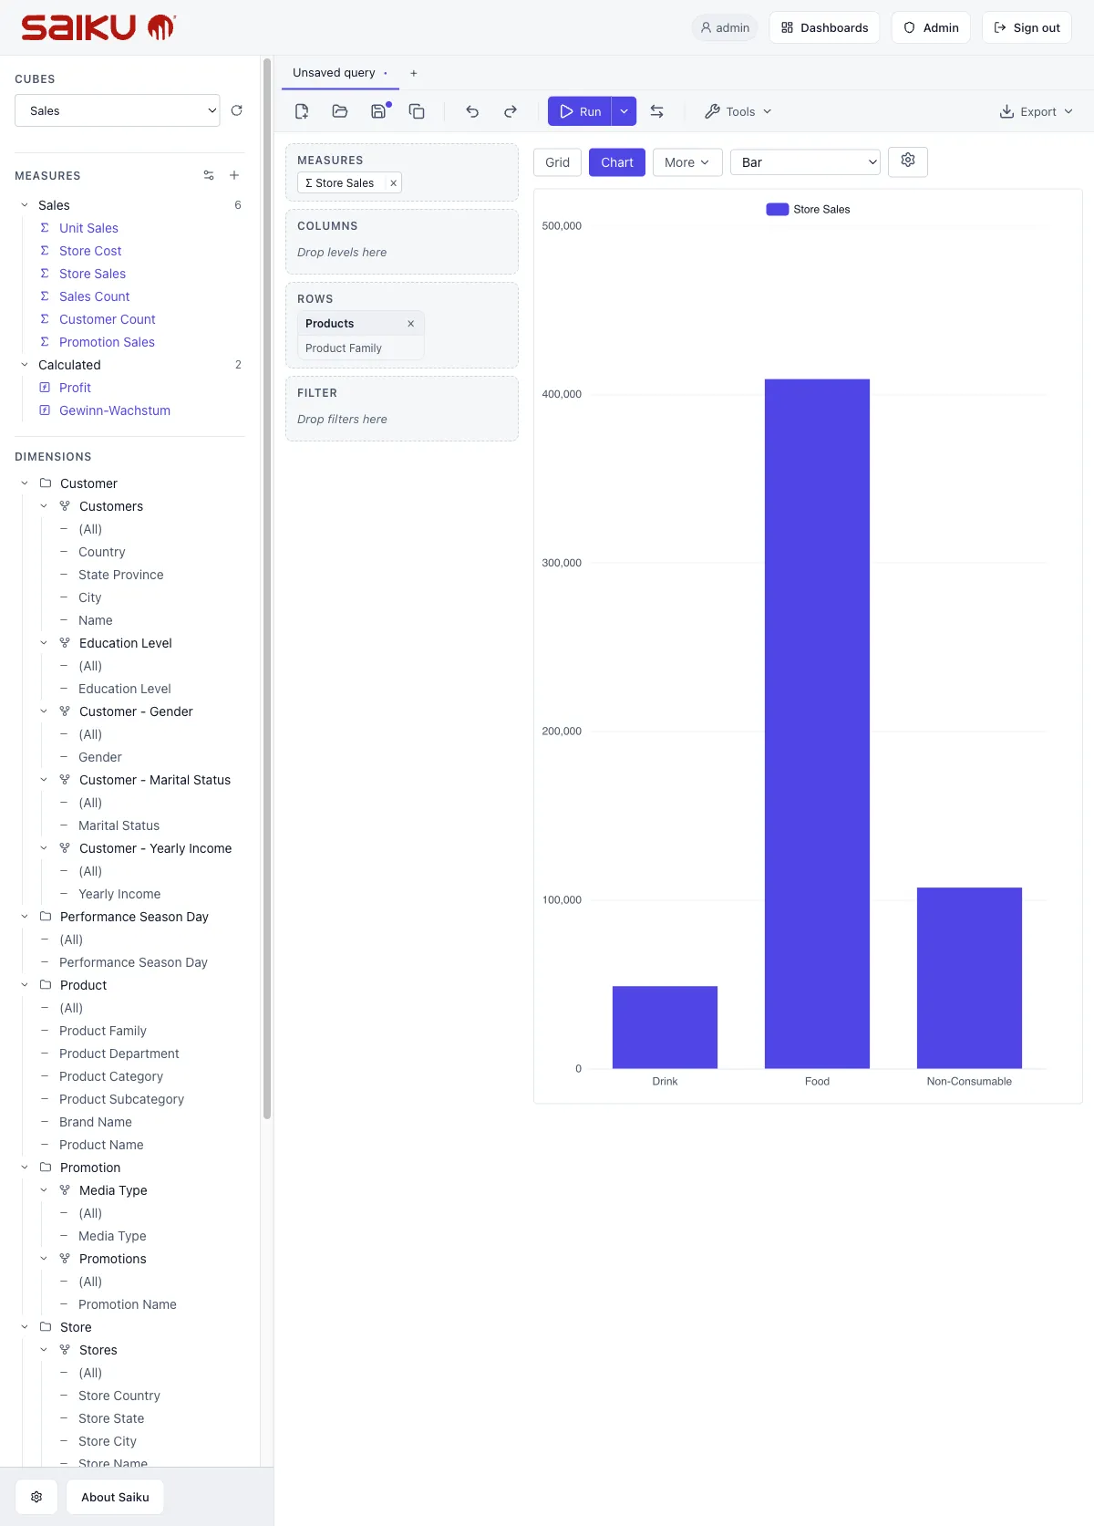The image size is (1094, 1526).
Task: Open the Bar chart type combo box
Action: click(x=805, y=162)
